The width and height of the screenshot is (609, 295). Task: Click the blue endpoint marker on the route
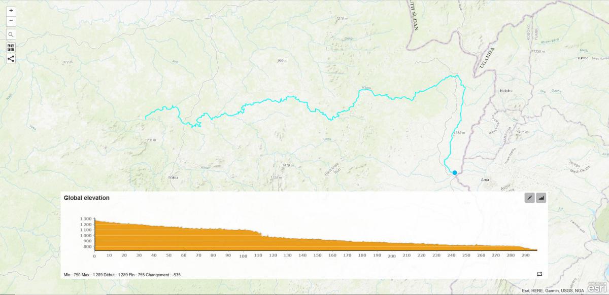pos(455,173)
